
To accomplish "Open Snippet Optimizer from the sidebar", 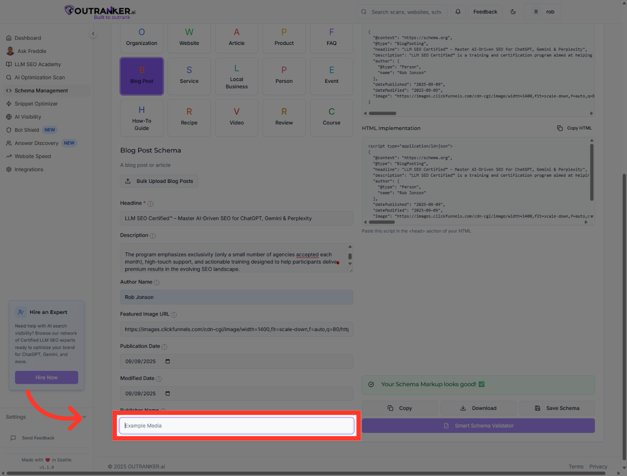I will (x=36, y=104).
